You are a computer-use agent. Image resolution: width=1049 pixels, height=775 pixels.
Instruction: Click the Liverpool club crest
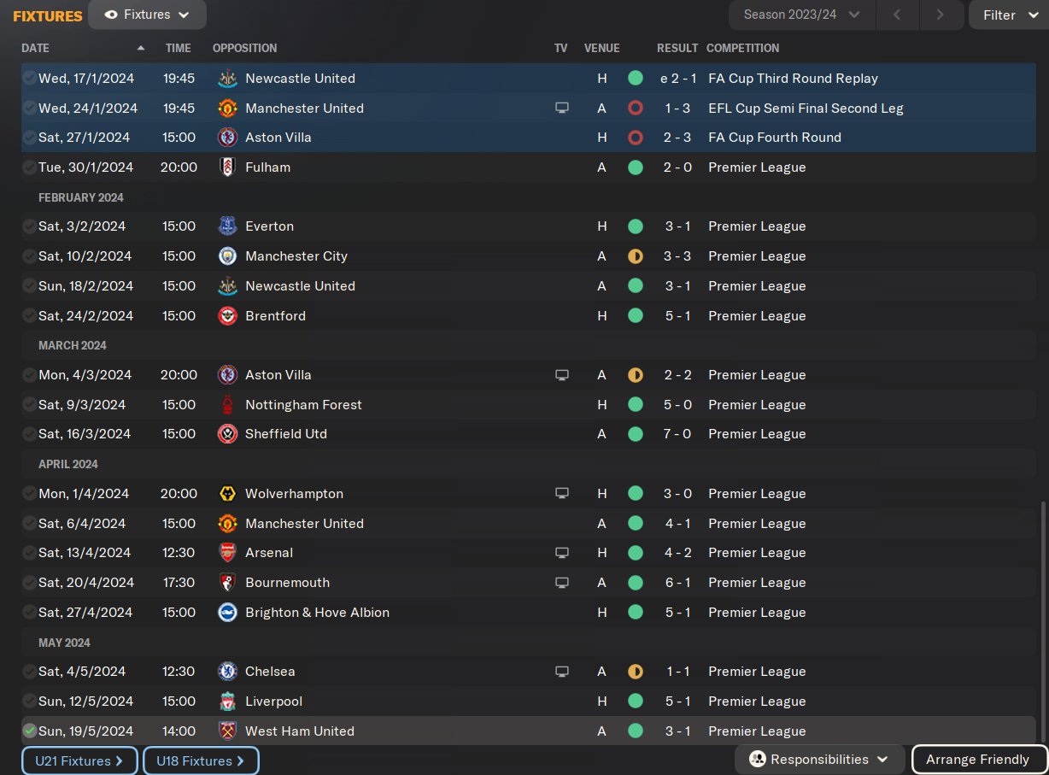[227, 702]
